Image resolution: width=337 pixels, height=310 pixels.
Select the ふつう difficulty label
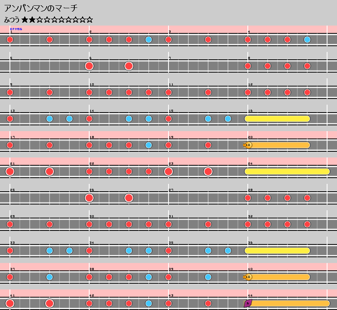pyautogui.click(x=12, y=19)
